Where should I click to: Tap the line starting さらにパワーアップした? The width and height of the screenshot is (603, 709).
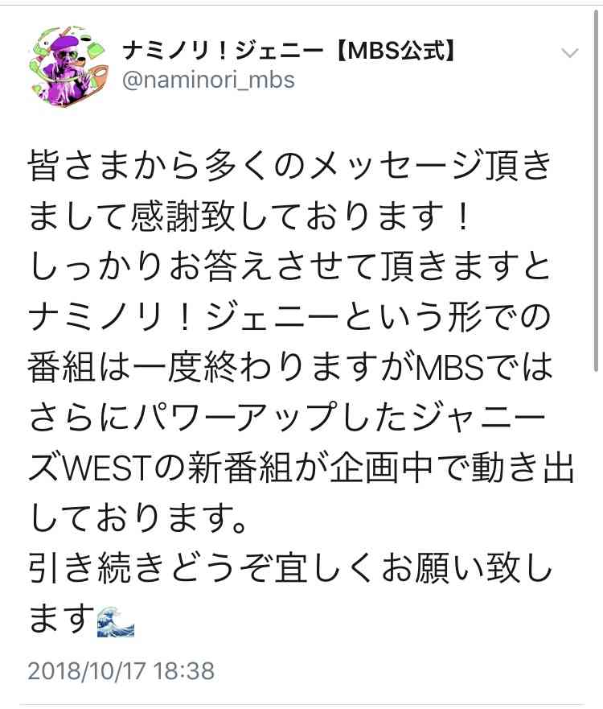(x=287, y=418)
